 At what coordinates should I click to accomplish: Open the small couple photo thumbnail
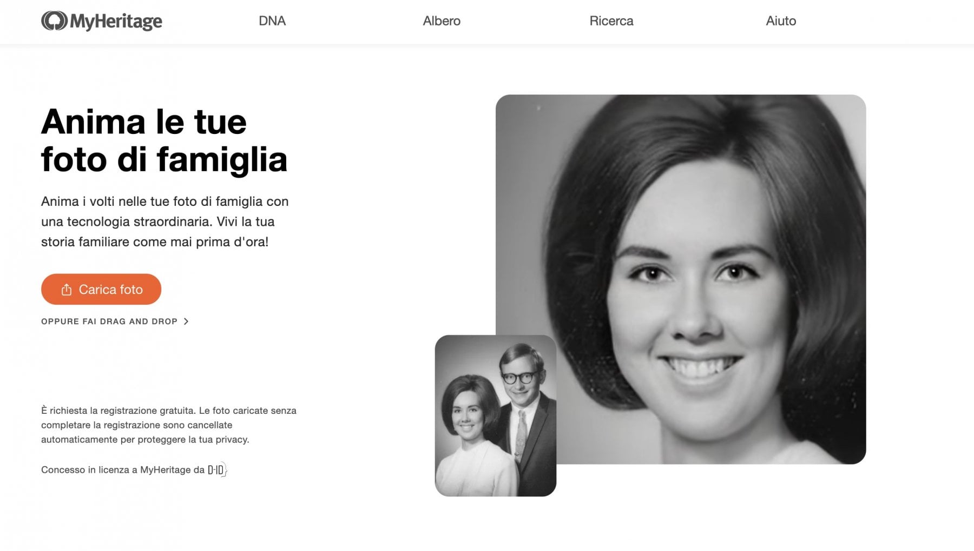[496, 415]
